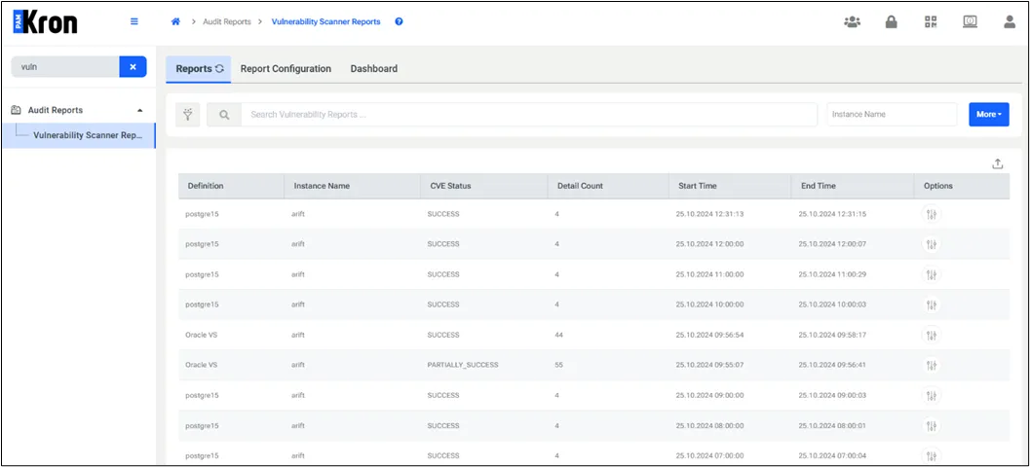
Task: Click Audit Reports breadcrumb link
Action: point(225,21)
